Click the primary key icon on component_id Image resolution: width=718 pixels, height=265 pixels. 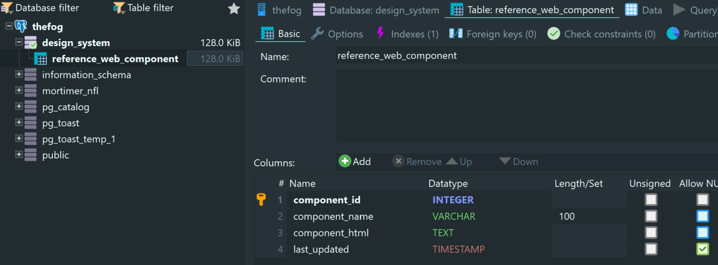point(261,200)
